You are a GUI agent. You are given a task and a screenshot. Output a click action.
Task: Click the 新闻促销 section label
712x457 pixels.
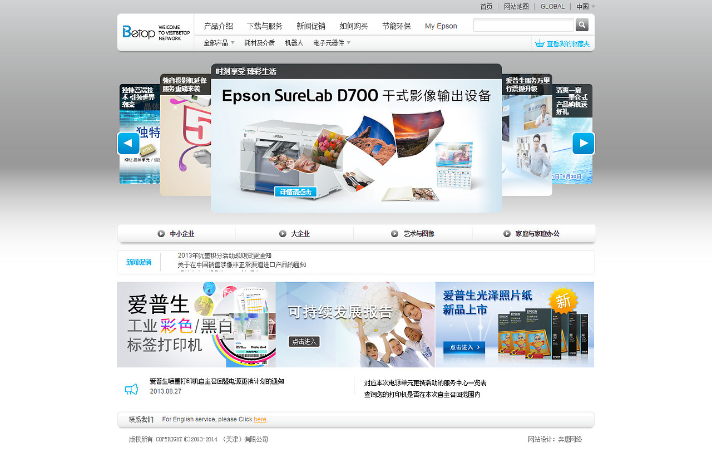coord(139,262)
